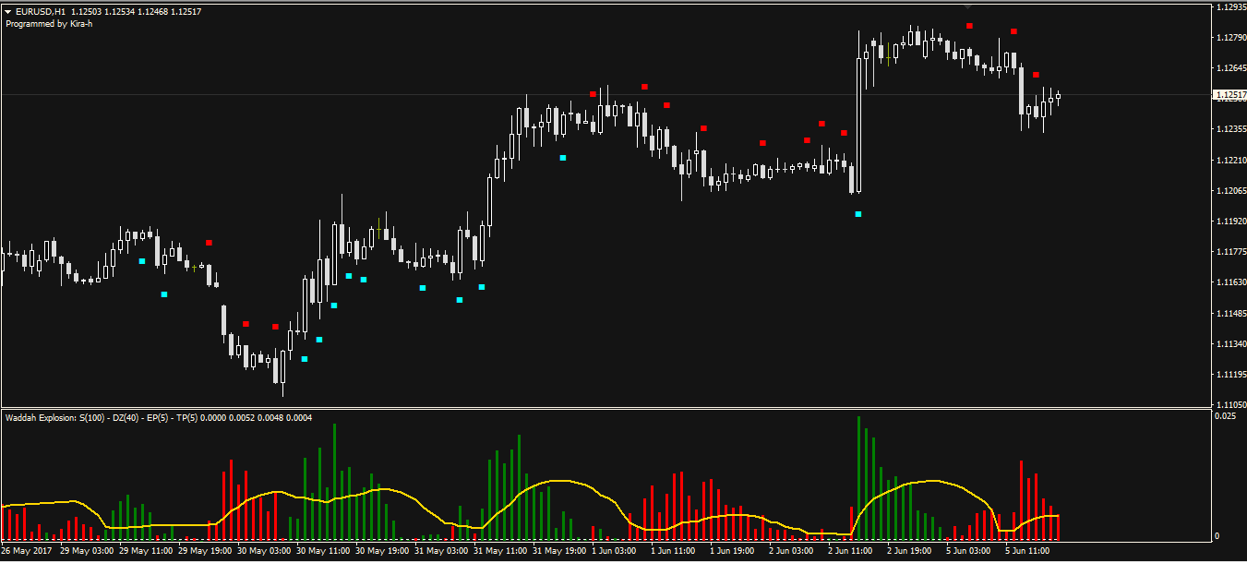Screen dimensions: 1247x563
Task: Select the highest red signal square on the chart
Action: click(x=969, y=26)
